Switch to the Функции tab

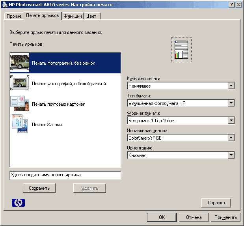pyautogui.click(x=73, y=16)
